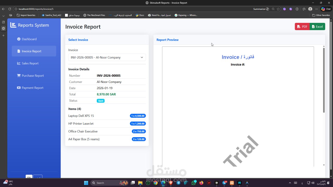Click the Reports System logo icon

[x=13, y=25]
